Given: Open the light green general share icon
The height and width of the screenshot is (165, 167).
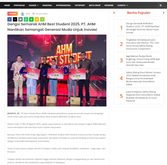Looking at the screenshot, I should coord(42,19).
